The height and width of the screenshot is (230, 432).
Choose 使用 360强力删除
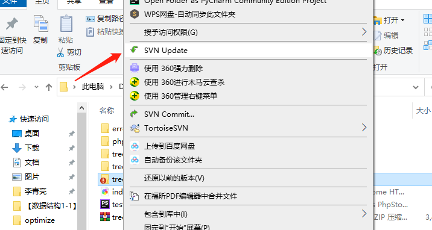tap(248, 68)
